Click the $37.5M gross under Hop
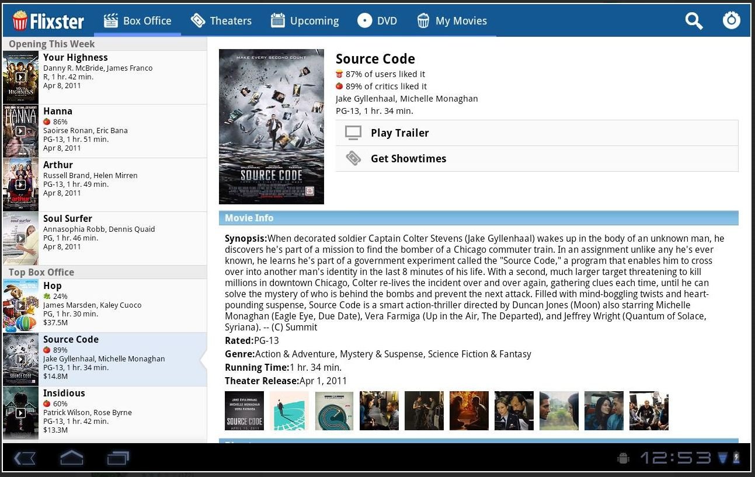 coord(55,323)
